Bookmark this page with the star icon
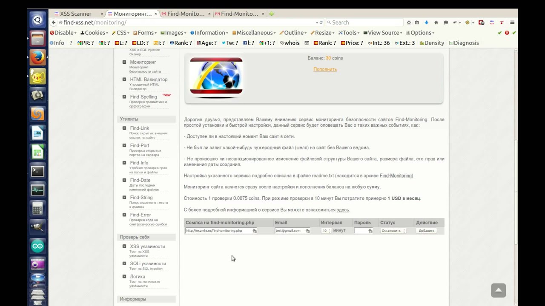545x306 pixels. point(409,23)
